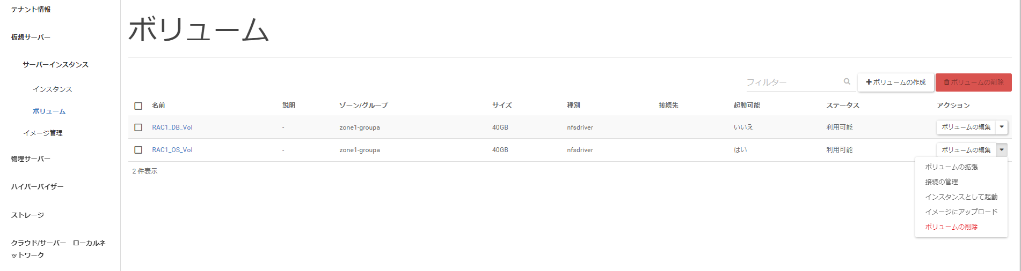
Task: Expand 仮想サーバー in the sidebar
Action: coord(31,37)
